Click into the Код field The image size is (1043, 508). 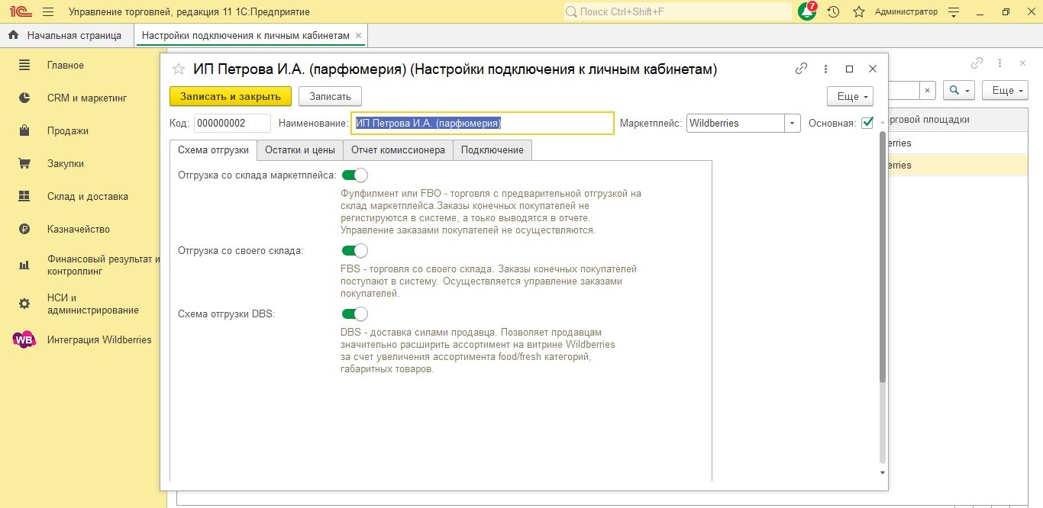(232, 124)
